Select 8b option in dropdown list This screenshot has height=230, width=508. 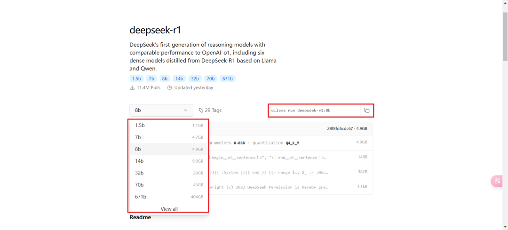(x=169, y=149)
